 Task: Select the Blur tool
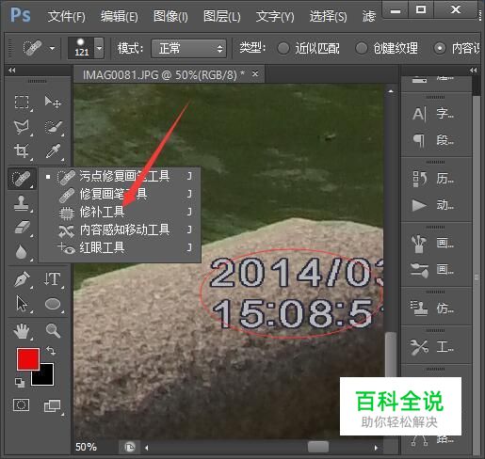21,252
